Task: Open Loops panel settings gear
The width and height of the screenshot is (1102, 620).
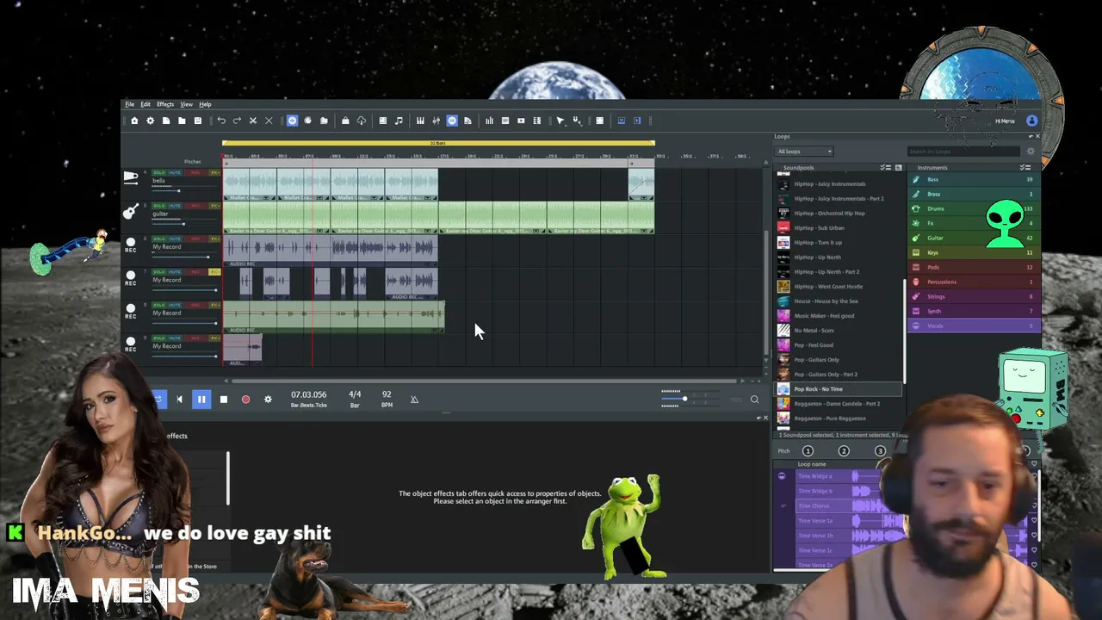Action: click(1031, 152)
